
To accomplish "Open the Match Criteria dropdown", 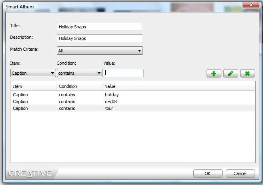I will click(x=100, y=51).
